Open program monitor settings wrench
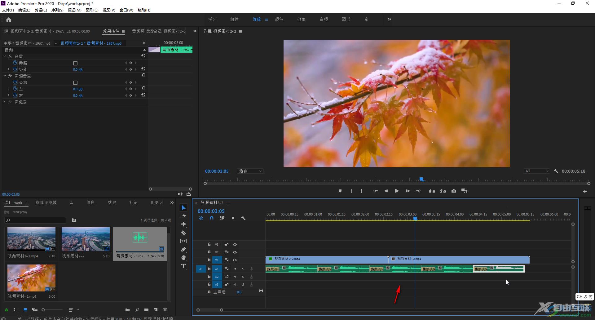 [x=556, y=171]
